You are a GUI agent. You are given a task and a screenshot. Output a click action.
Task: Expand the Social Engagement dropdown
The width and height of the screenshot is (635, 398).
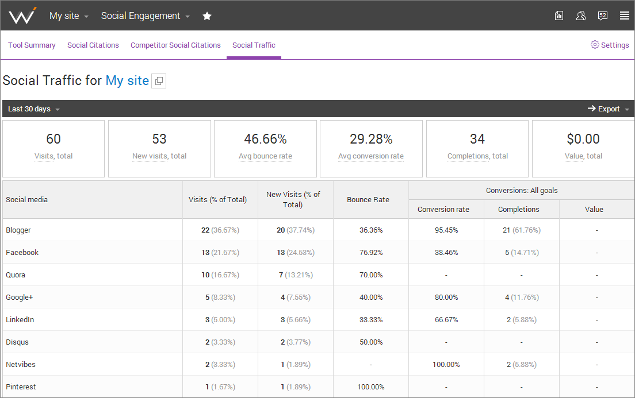point(146,16)
